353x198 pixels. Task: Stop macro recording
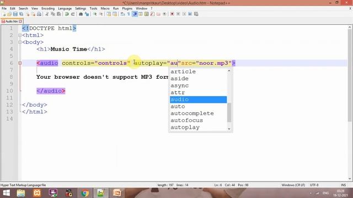[x=178, y=14]
